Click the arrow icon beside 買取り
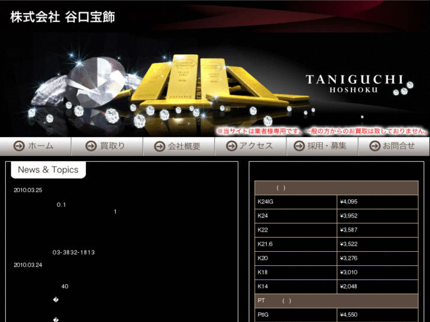Screen dimensions: 430x322 [90, 146]
